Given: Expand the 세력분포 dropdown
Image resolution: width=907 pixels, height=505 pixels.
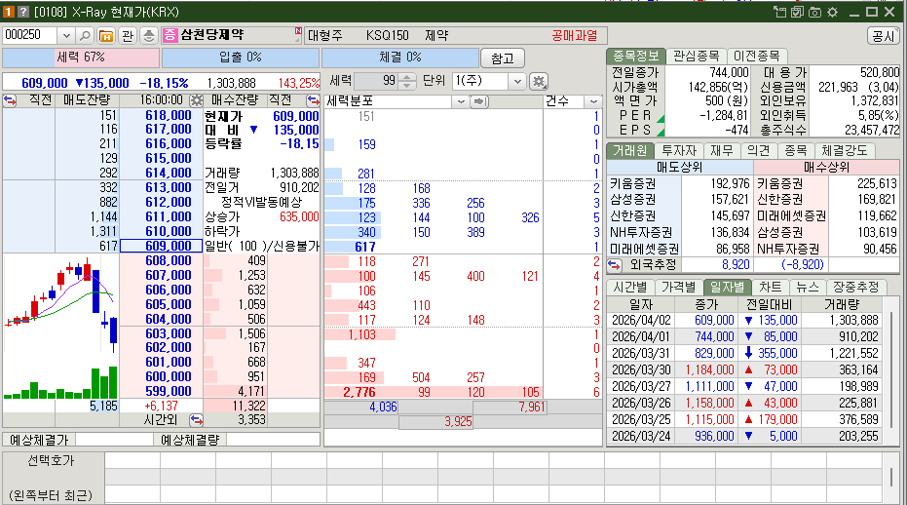Looking at the screenshot, I should pyautogui.click(x=461, y=102).
